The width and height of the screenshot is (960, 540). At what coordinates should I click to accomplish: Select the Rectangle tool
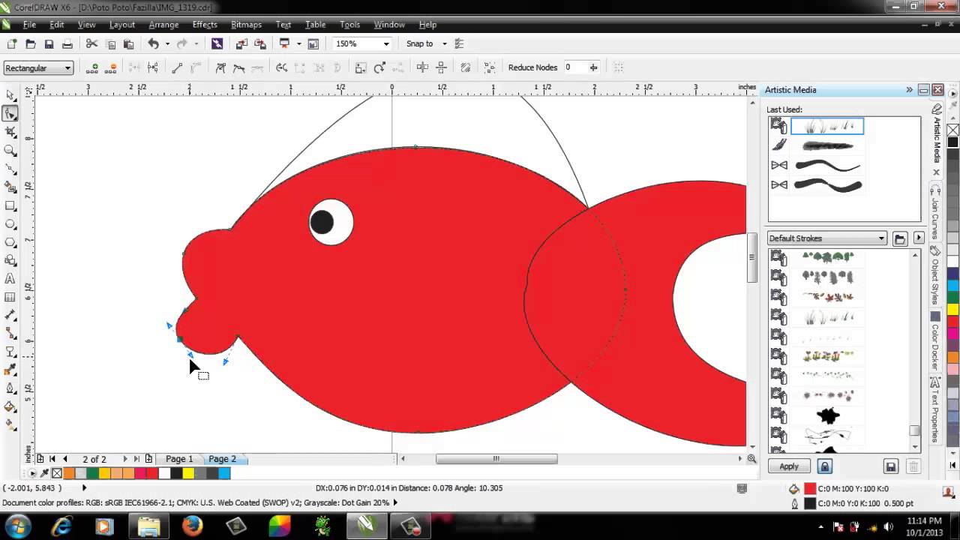pos(10,205)
